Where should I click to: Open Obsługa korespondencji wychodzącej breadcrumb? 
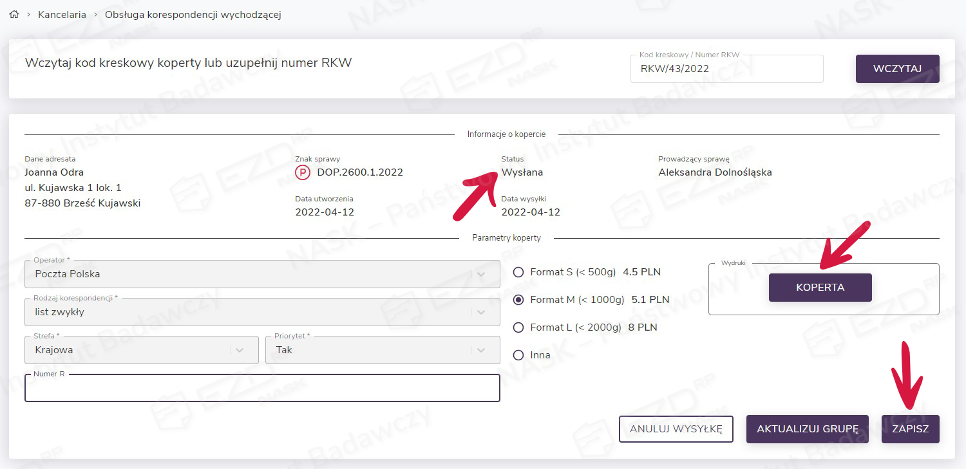(193, 14)
